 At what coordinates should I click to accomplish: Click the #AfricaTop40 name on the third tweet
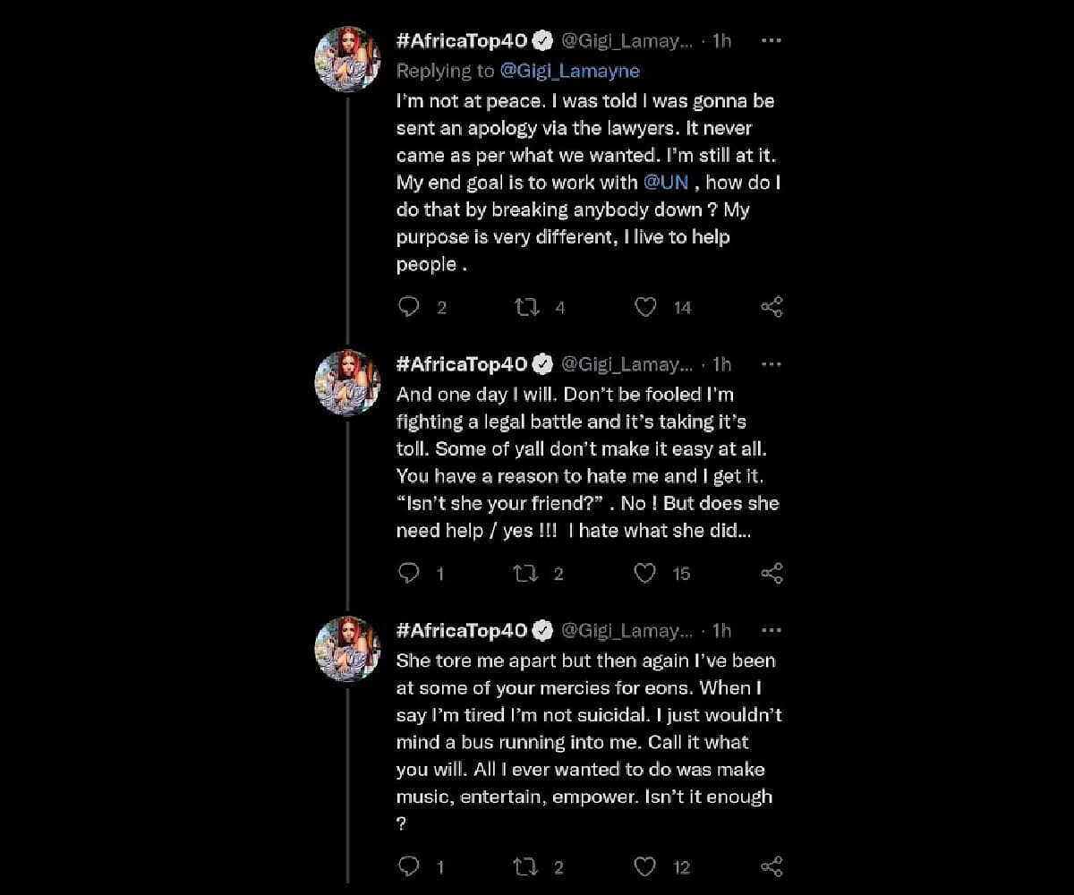point(462,630)
